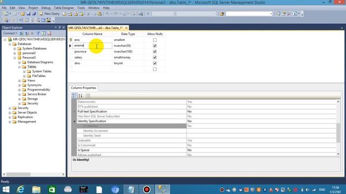The width and height of the screenshot is (346, 194).
Task: Expand the System Databases node
Action: click(x=15, y=48)
